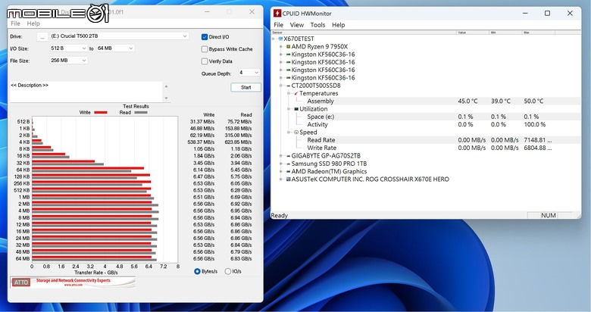Click into the Description text field

[x=86, y=92]
